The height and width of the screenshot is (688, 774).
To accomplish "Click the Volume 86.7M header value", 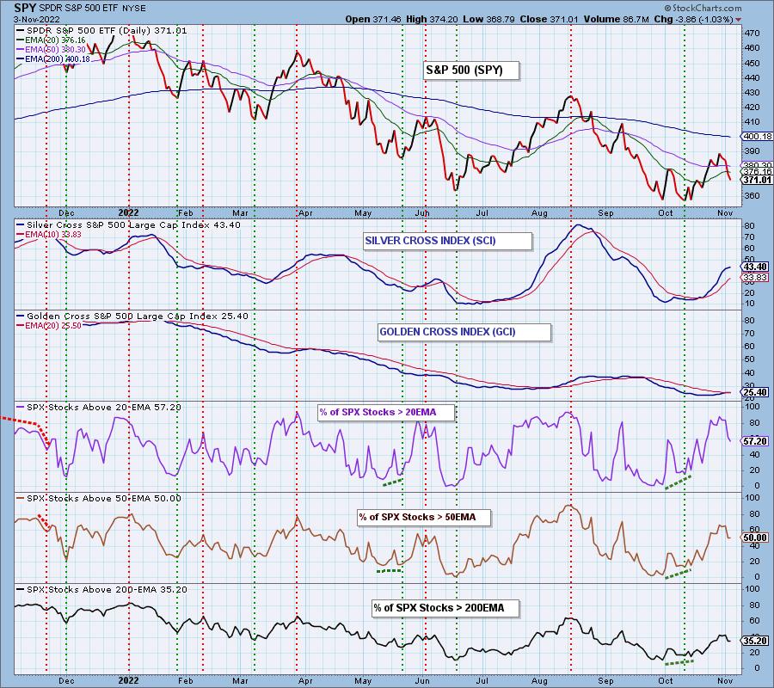I will click(617, 19).
